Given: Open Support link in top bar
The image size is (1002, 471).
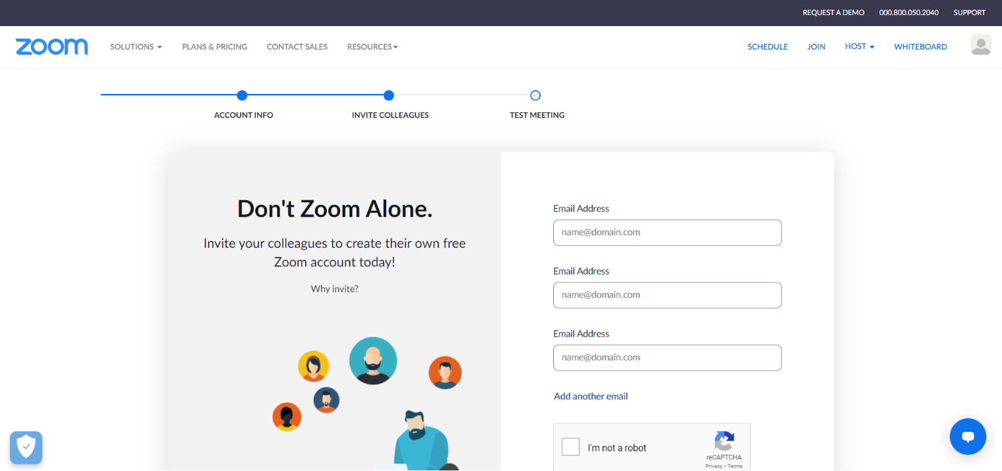Looking at the screenshot, I should [969, 12].
